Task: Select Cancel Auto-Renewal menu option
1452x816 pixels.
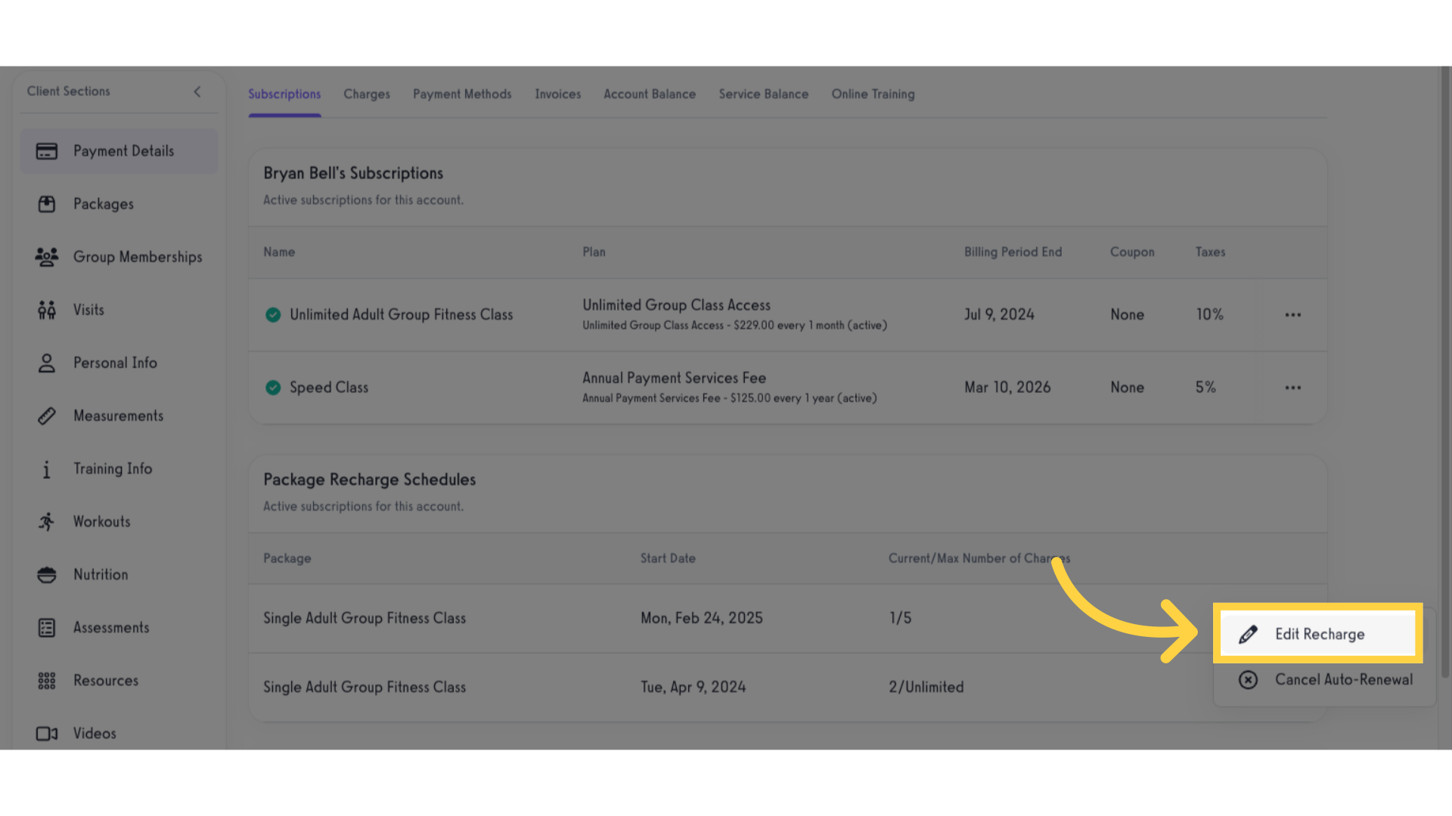Action: click(1325, 680)
